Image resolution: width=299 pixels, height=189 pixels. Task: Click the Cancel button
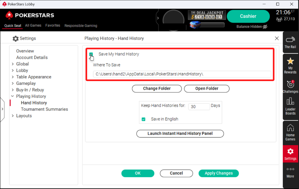point(176,173)
